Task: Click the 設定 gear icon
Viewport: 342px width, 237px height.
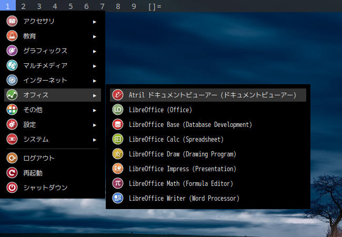Action: pyautogui.click(x=12, y=124)
